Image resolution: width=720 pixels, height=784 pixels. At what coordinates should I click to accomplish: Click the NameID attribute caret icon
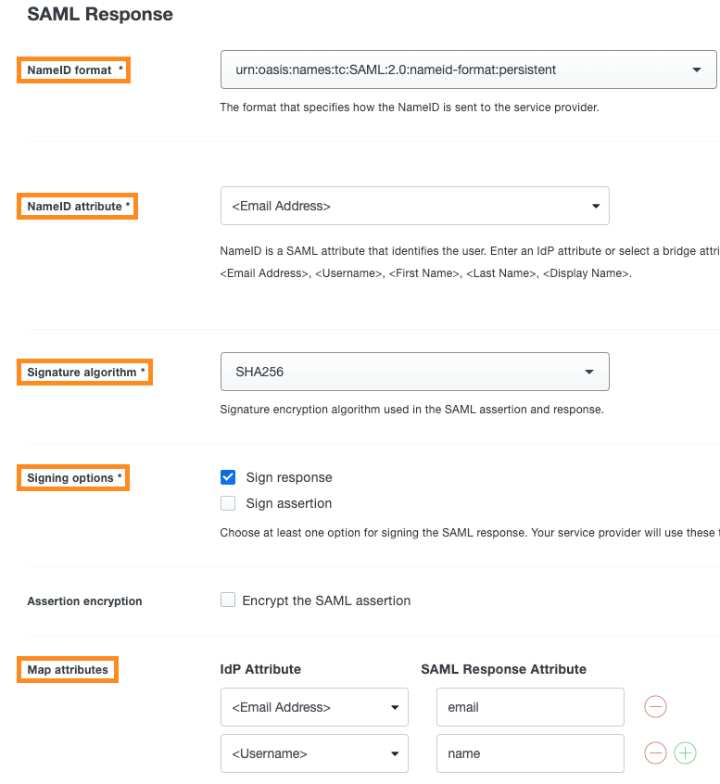coord(596,206)
